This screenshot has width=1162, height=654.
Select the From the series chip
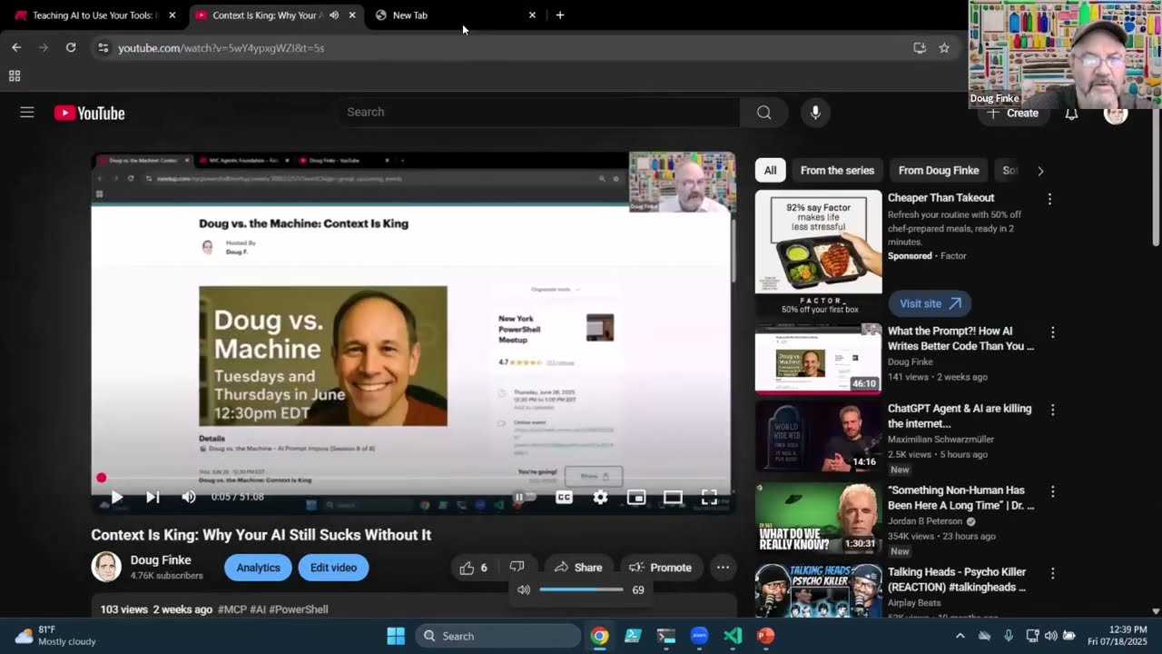[x=837, y=170]
